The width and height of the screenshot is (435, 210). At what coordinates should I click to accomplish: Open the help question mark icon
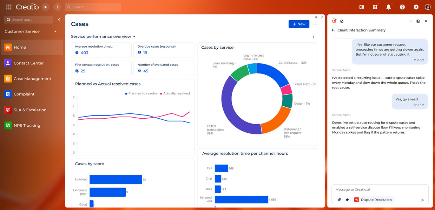402,7
